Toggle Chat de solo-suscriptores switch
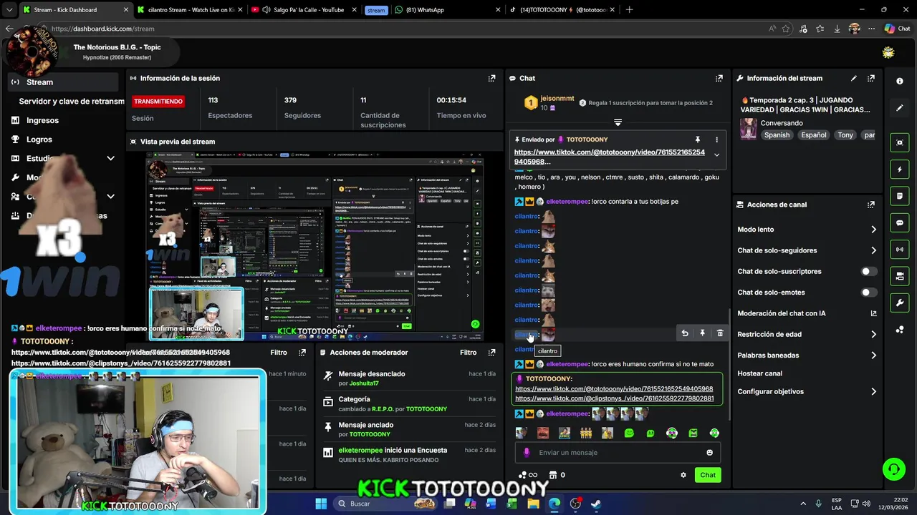917x515 pixels. pos(868,272)
